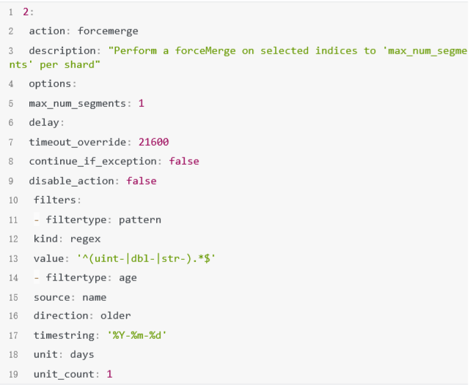Click the unit_count value 1
This screenshot has height=385, width=470.
pos(109,374)
